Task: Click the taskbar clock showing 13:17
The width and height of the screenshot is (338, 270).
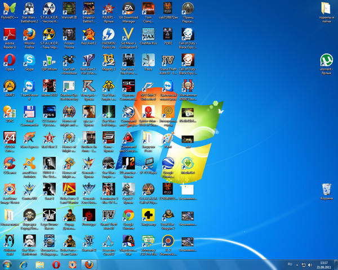Action: (324, 265)
